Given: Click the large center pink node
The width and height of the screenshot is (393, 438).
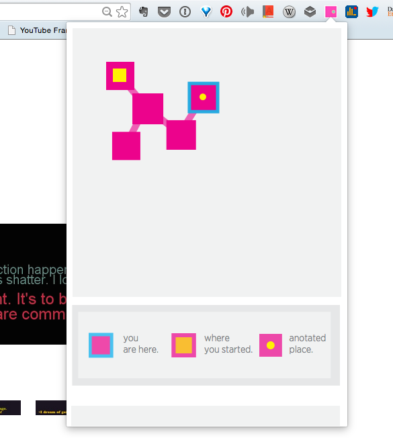Looking at the screenshot, I should coord(148,109).
